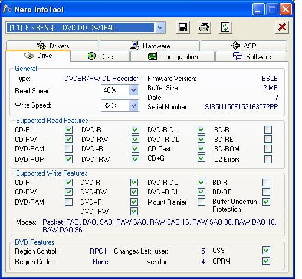Screen dimensions: 302x279
Task: Toggle BD-RE write feature checkbox
Action: point(266,192)
